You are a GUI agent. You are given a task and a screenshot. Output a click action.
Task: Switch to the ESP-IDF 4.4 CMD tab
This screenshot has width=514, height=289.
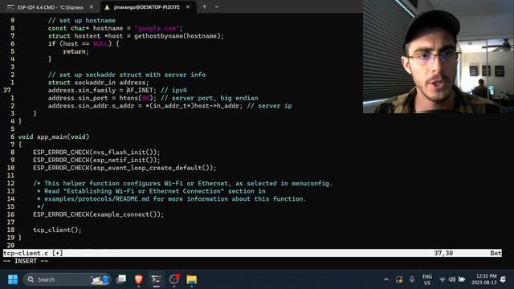[51, 7]
